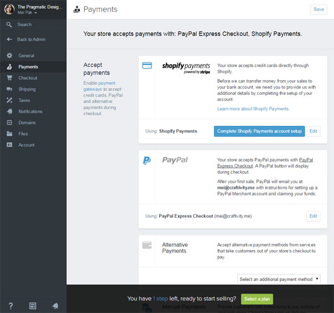Click the Save button

318,9
